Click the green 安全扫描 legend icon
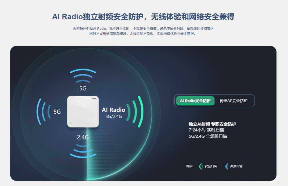This screenshot has height=186, width=288. (x=200, y=166)
